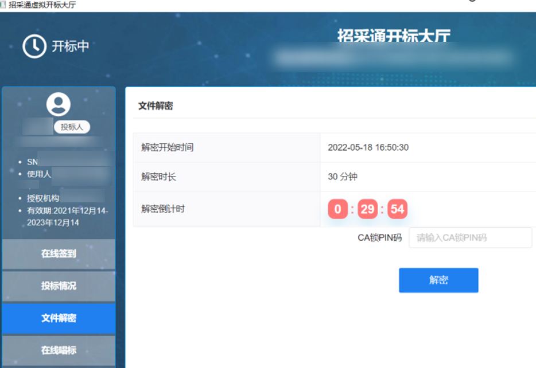The height and width of the screenshot is (368, 536).
Task: Click the countdown minutes box showing 29
Action: [367, 209]
